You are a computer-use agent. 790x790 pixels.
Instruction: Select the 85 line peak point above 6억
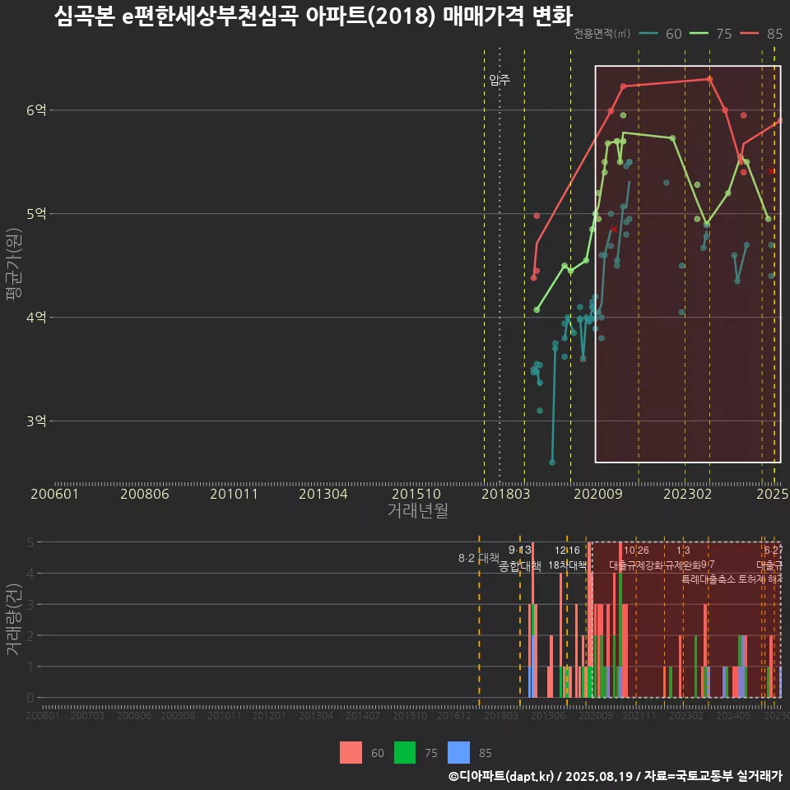tap(709, 79)
